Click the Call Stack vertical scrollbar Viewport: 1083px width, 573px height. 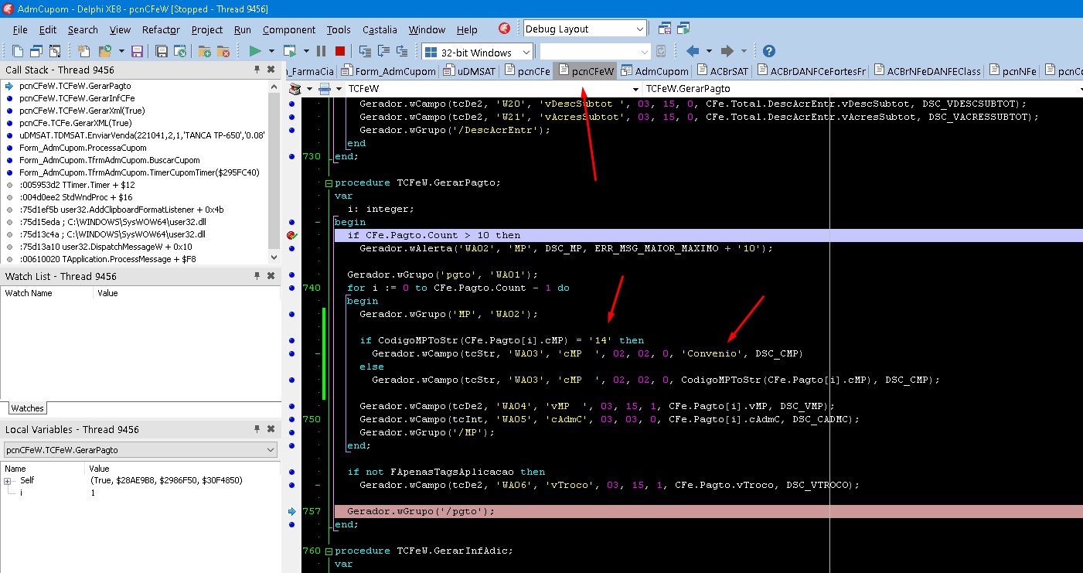pyautogui.click(x=274, y=172)
